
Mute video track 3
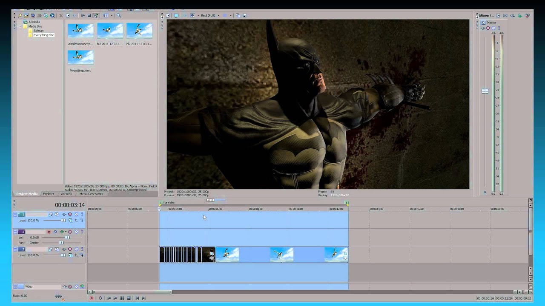pos(77,249)
